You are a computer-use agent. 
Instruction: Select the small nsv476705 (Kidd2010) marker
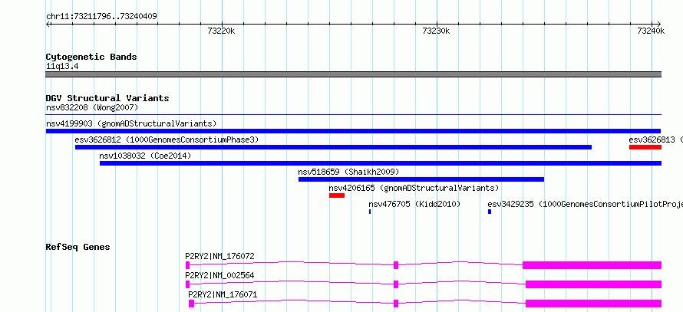click(370, 212)
